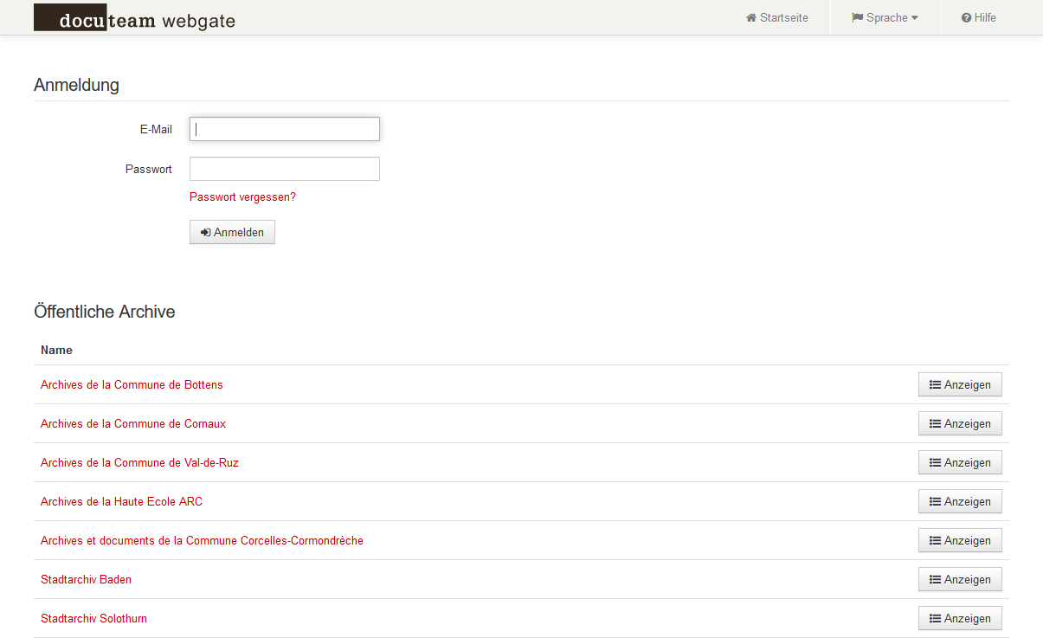Open the Hilfe help page
Viewport: 1043px width, 638px height.
click(979, 17)
